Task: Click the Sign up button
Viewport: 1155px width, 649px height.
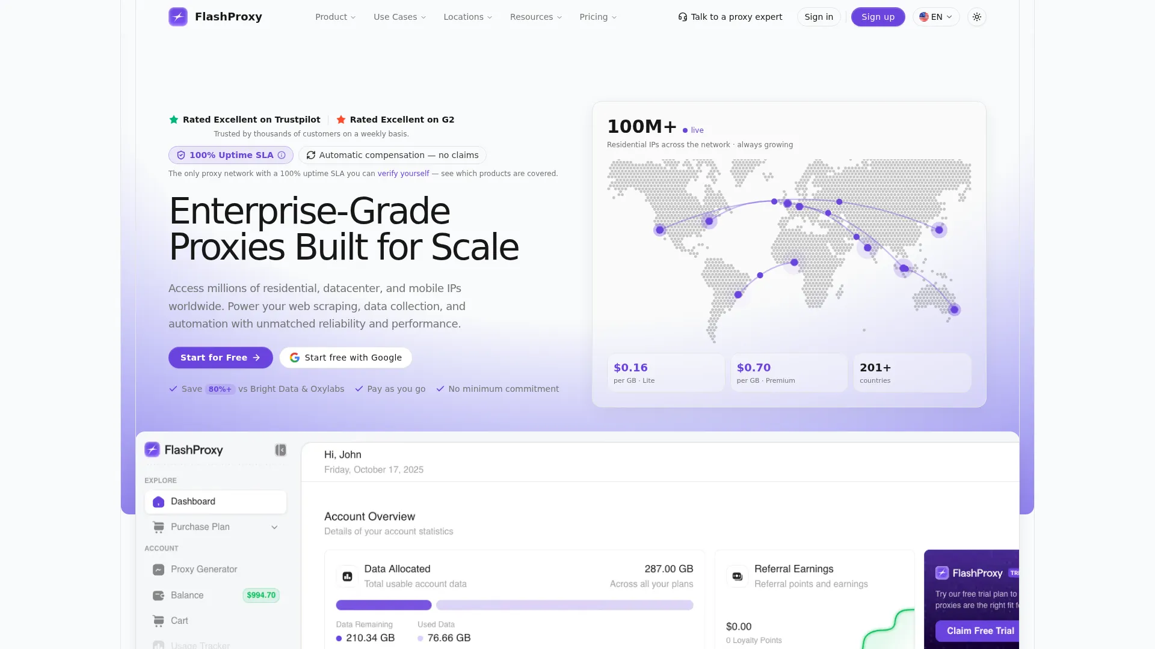Action: 878,17
